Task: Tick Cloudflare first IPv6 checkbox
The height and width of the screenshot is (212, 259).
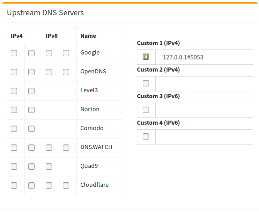Action: [x=49, y=185]
